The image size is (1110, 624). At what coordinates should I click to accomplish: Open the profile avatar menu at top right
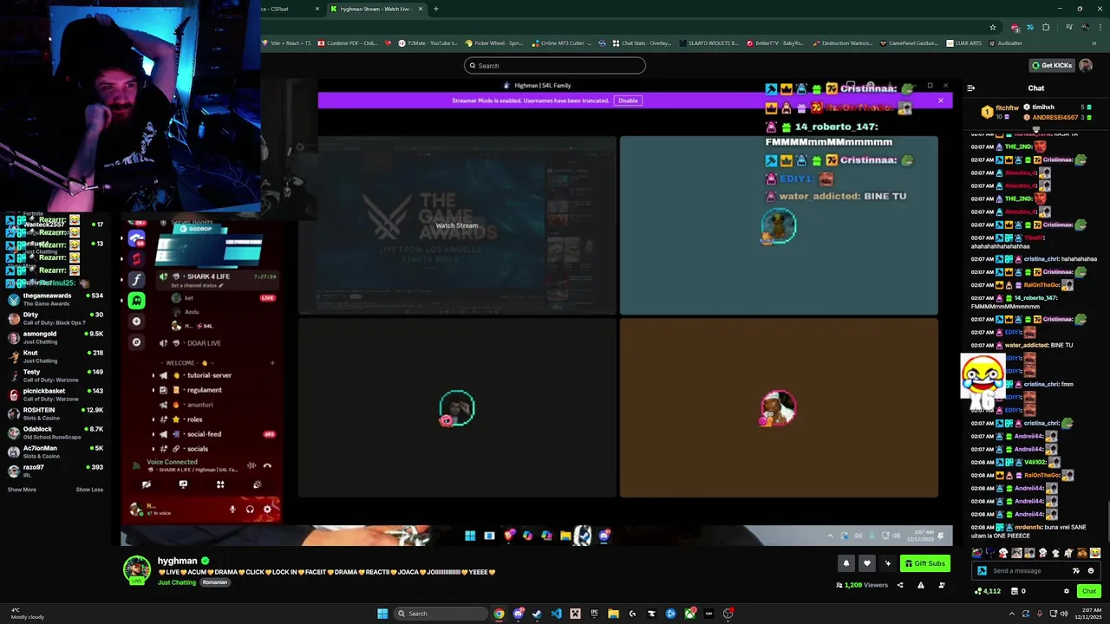pyautogui.click(x=1087, y=66)
